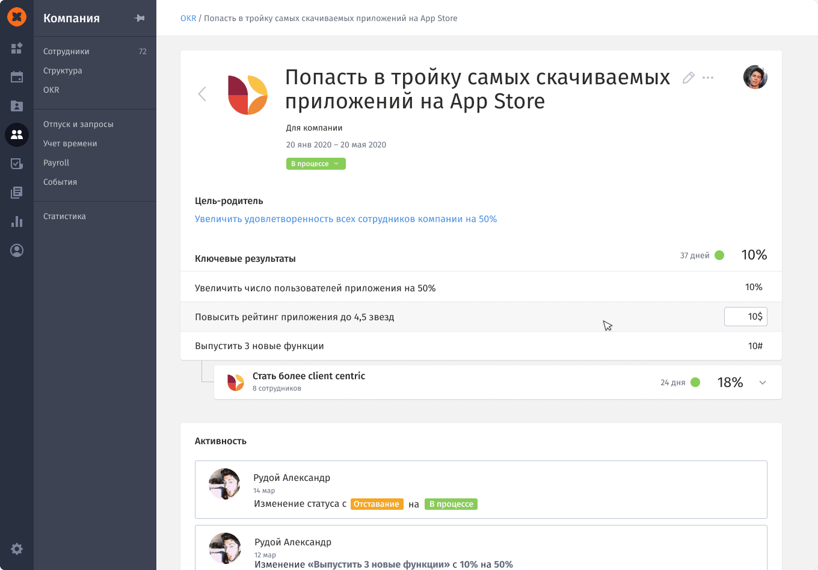Click the OKR breadcrumb link
This screenshot has width=818, height=570.
pyautogui.click(x=188, y=18)
